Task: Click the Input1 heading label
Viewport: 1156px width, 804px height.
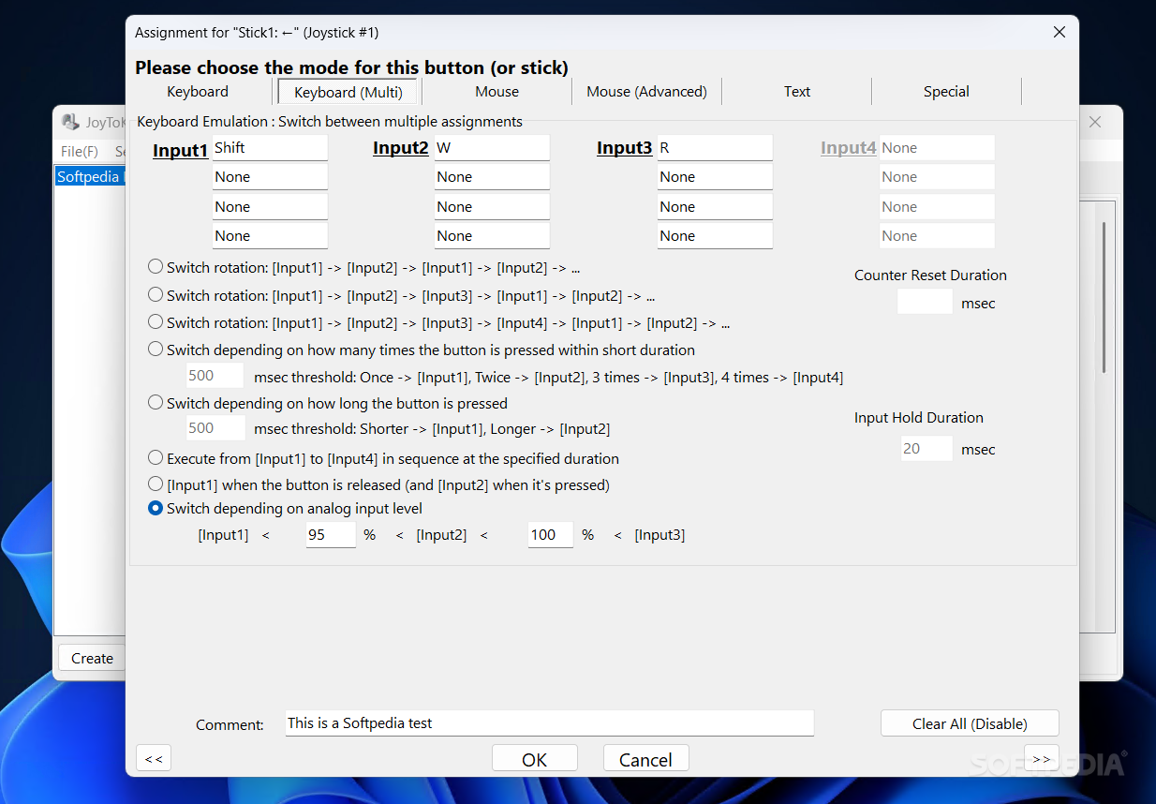Action: click(x=181, y=150)
